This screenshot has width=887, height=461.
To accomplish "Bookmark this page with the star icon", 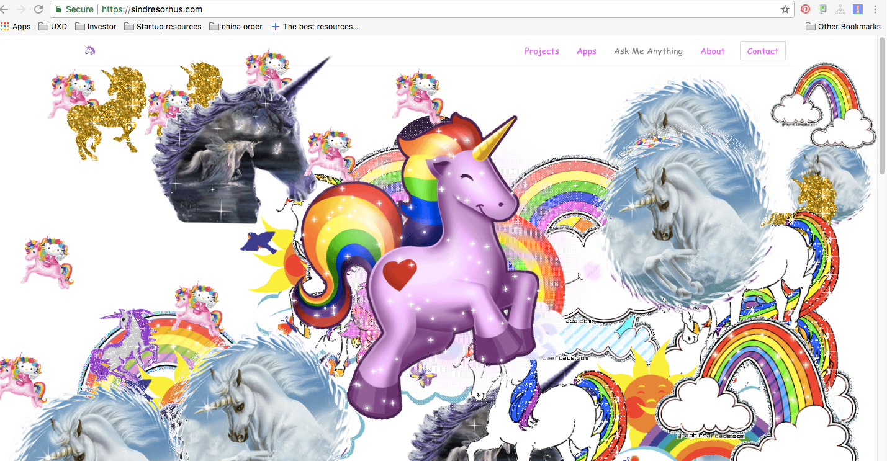I will 785,9.
